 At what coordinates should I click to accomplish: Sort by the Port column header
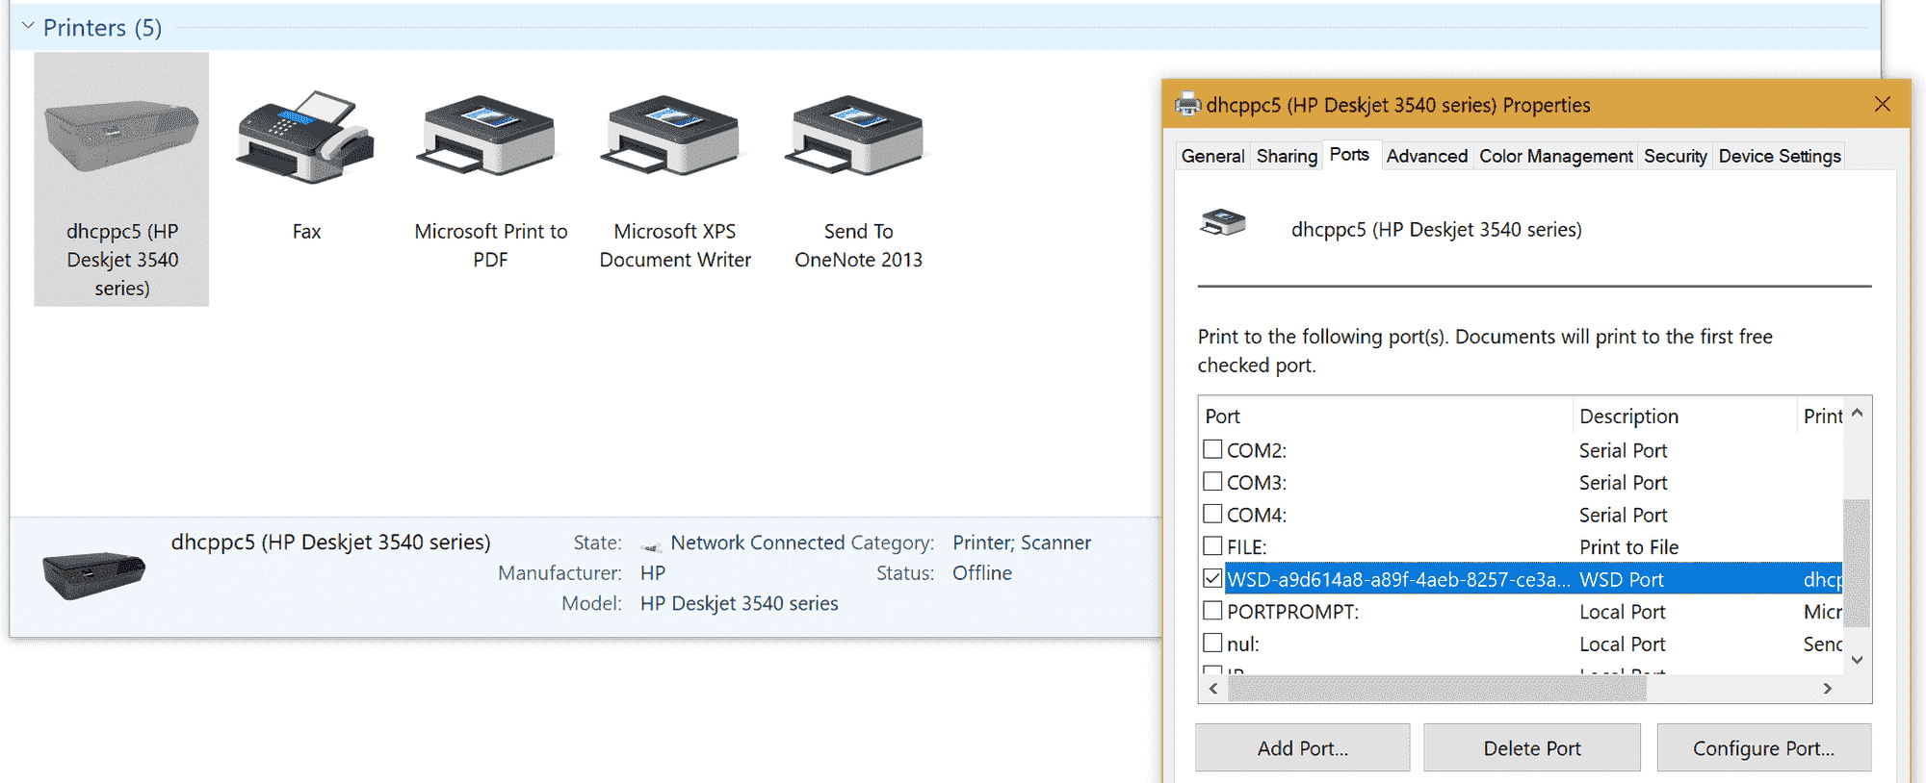pos(1386,416)
